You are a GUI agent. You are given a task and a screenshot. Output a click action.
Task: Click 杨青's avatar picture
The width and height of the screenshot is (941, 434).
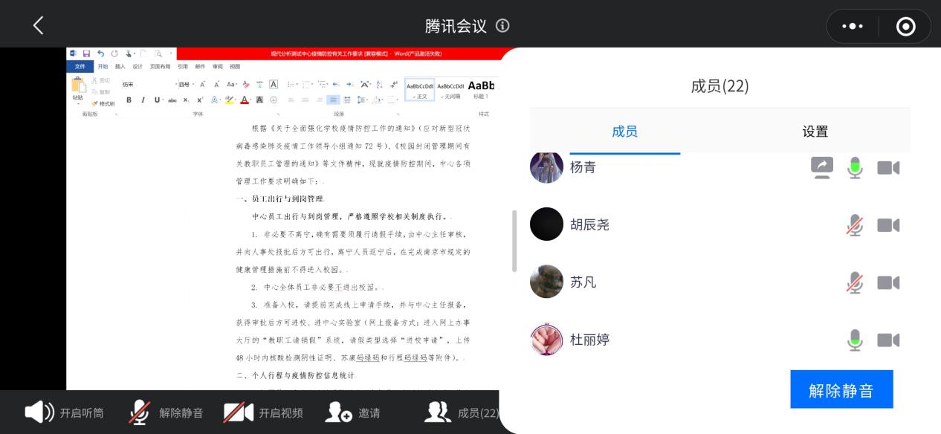[546, 166]
